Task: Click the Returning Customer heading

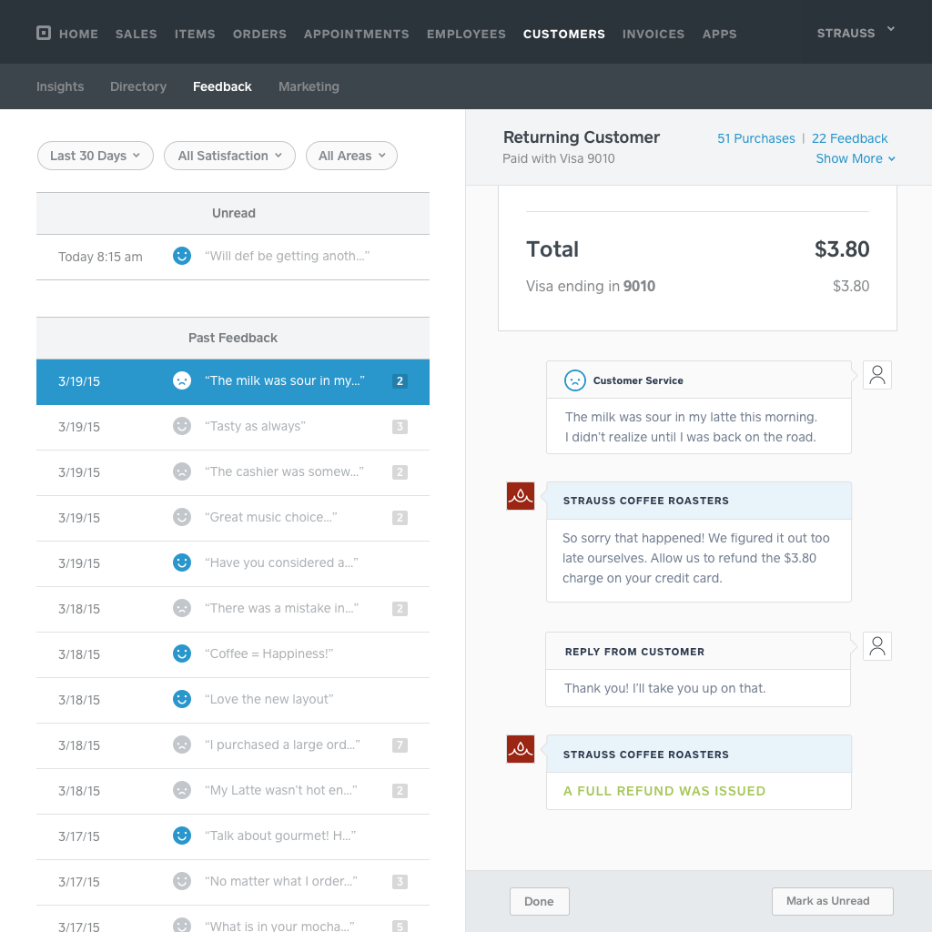Action: pos(582,137)
